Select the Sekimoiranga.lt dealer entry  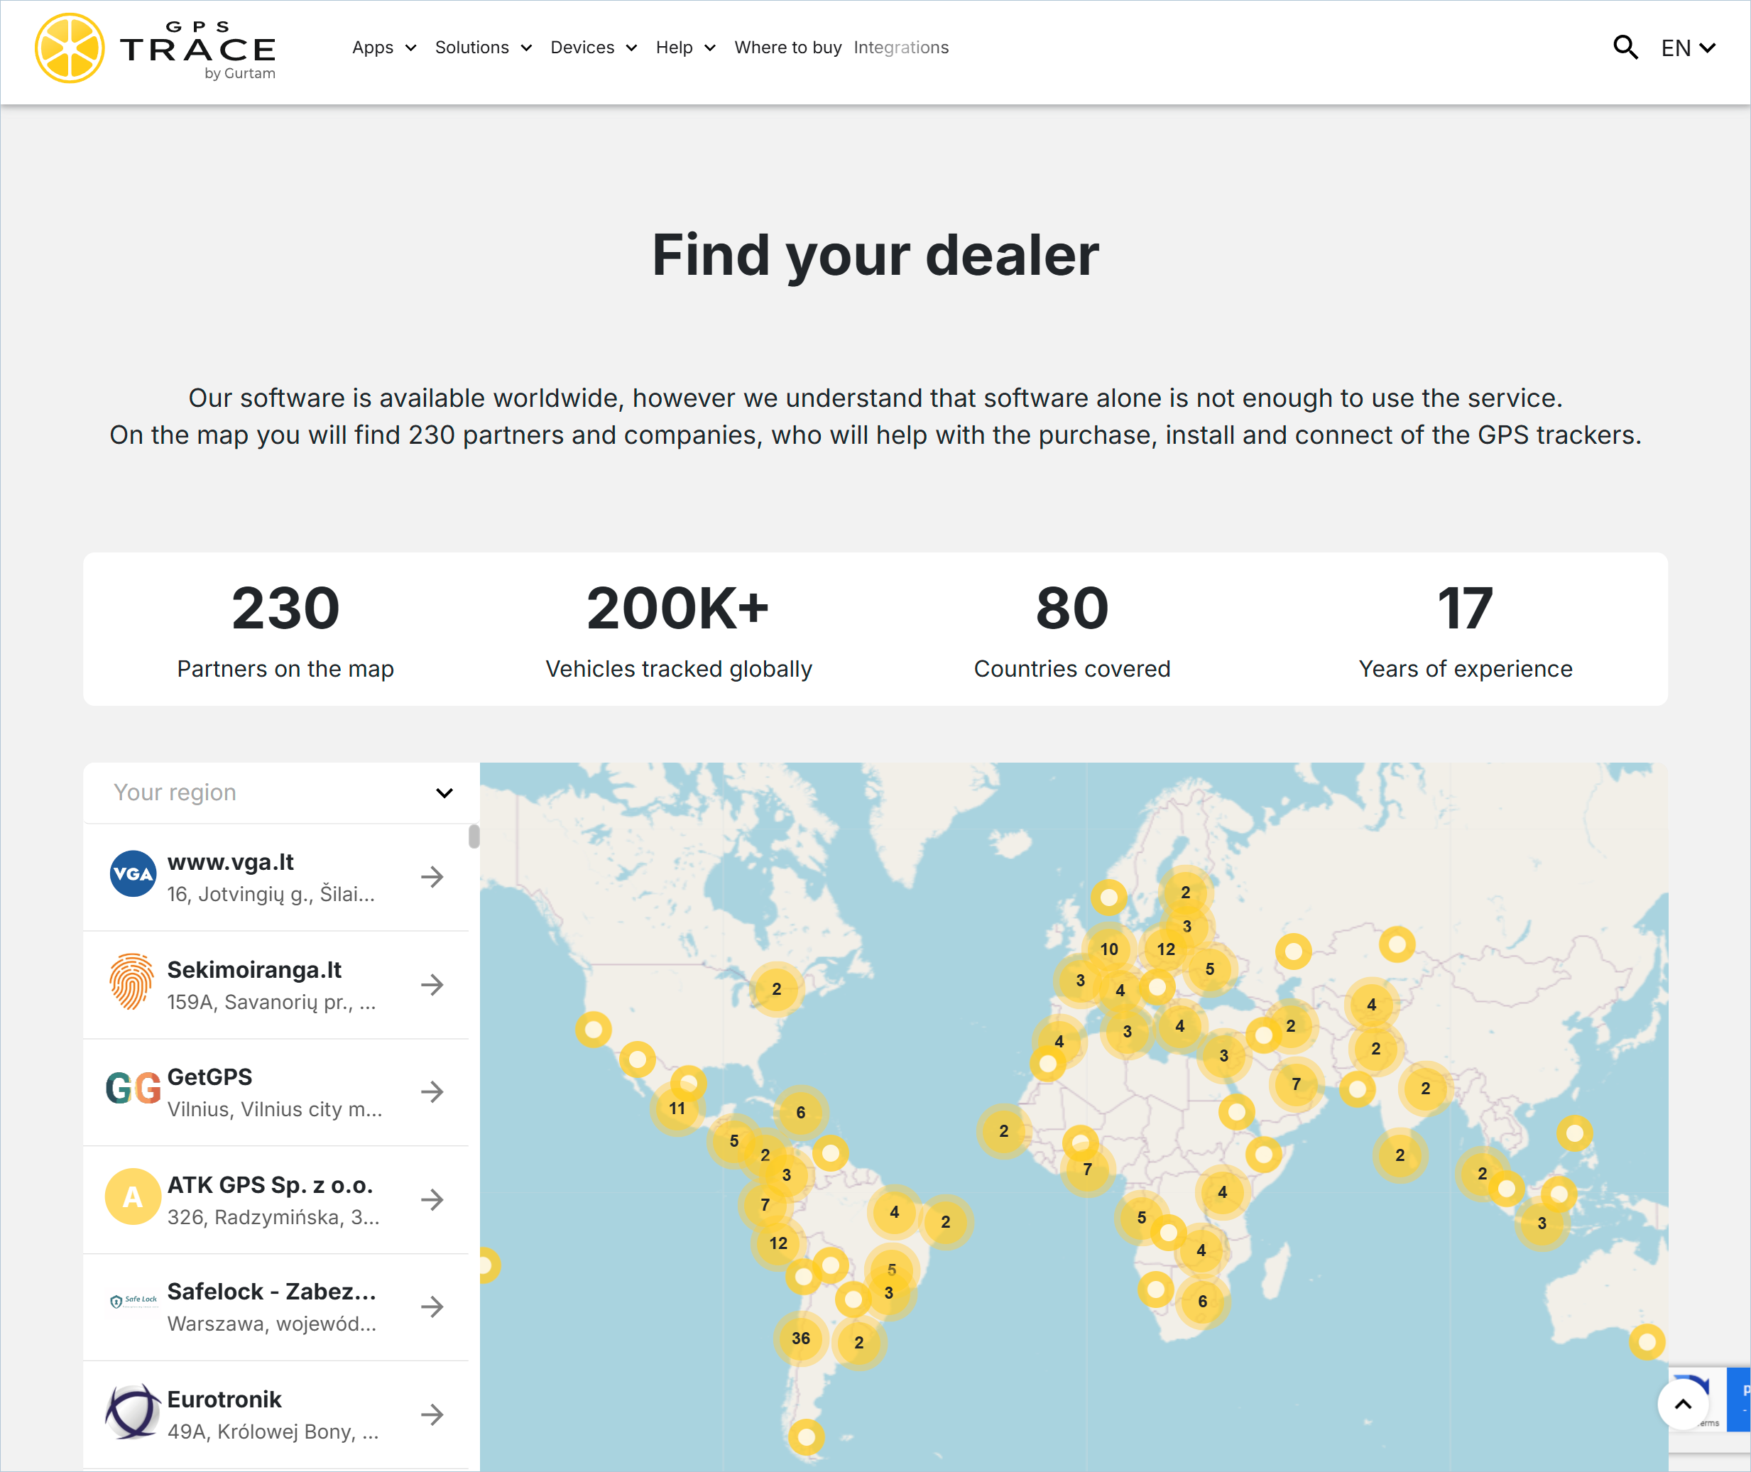point(276,985)
